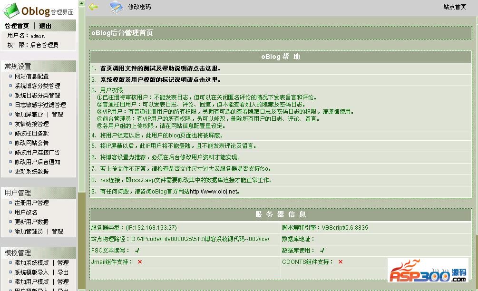Screen dimensions: 478x291
Task: Click 管理 next to 添加系统模版
Action: [x=63, y=262]
